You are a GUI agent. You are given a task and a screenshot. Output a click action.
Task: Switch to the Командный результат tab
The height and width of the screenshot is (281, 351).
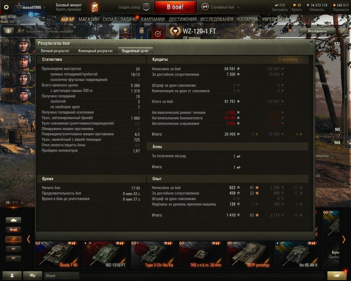pos(95,51)
